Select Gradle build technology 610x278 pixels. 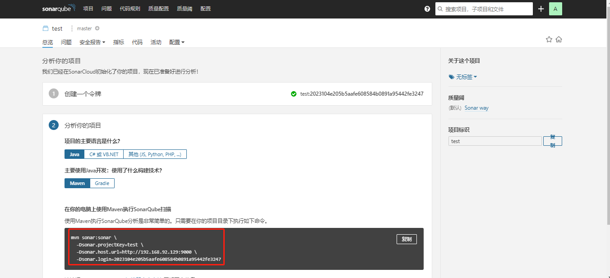click(102, 183)
